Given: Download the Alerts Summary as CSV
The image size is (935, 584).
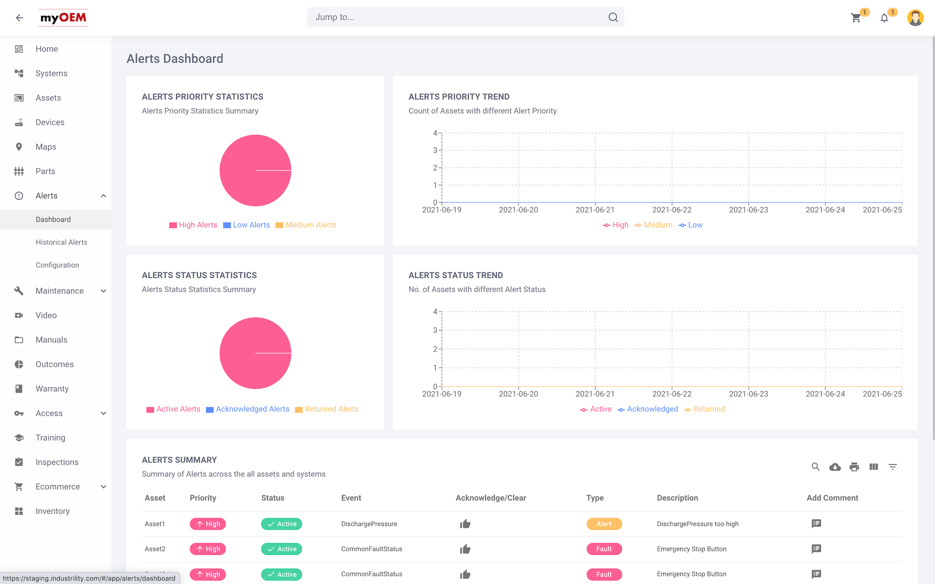Looking at the screenshot, I should pyautogui.click(x=835, y=467).
